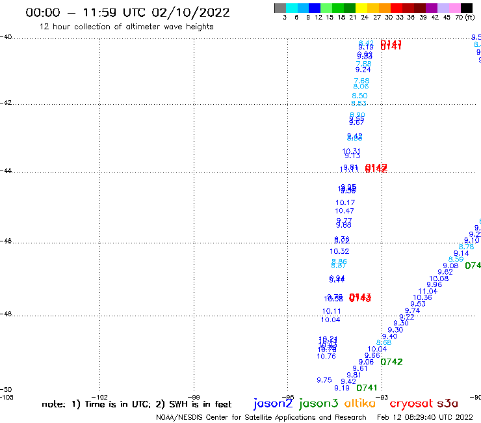481x423 pixels.
Task: Click the purple 42 ft legend swatch
Action: pyautogui.click(x=431, y=8)
